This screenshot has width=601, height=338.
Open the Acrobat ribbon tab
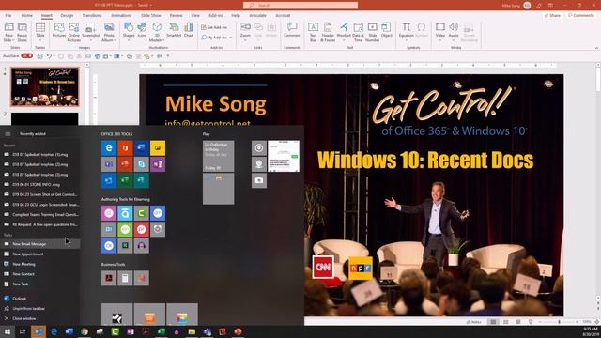283,15
